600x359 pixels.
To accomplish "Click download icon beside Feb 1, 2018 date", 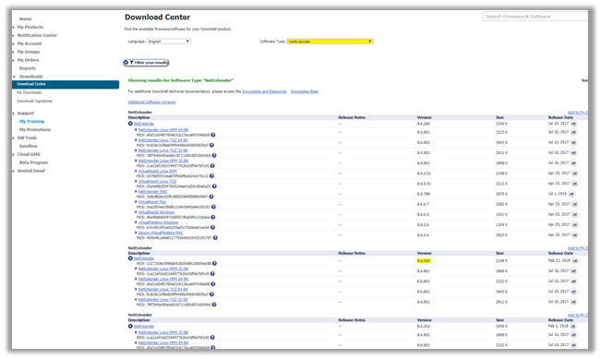I will coord(573,326).
